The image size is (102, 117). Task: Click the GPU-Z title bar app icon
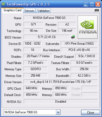tap(3, 4)
